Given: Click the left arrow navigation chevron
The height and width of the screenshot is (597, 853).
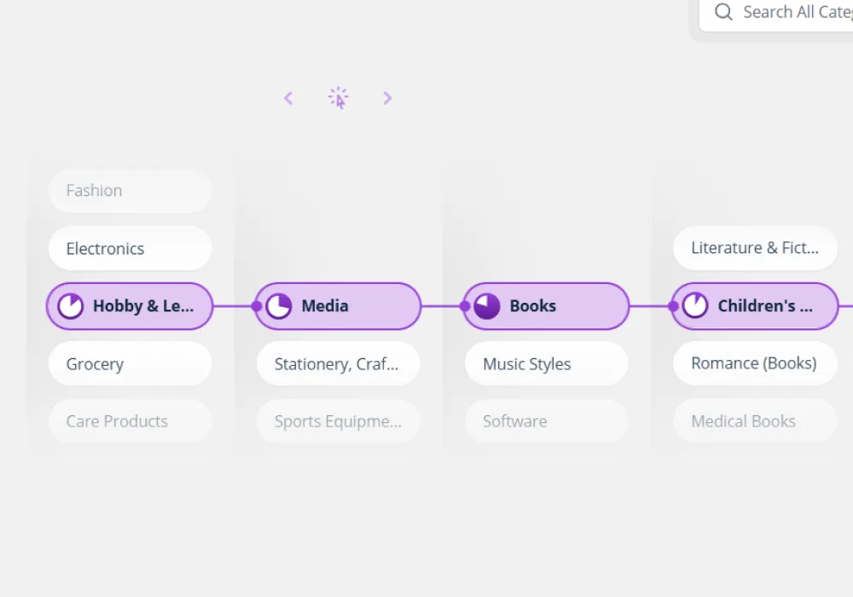Looking at the screenshot, I should tap(288, 98).
